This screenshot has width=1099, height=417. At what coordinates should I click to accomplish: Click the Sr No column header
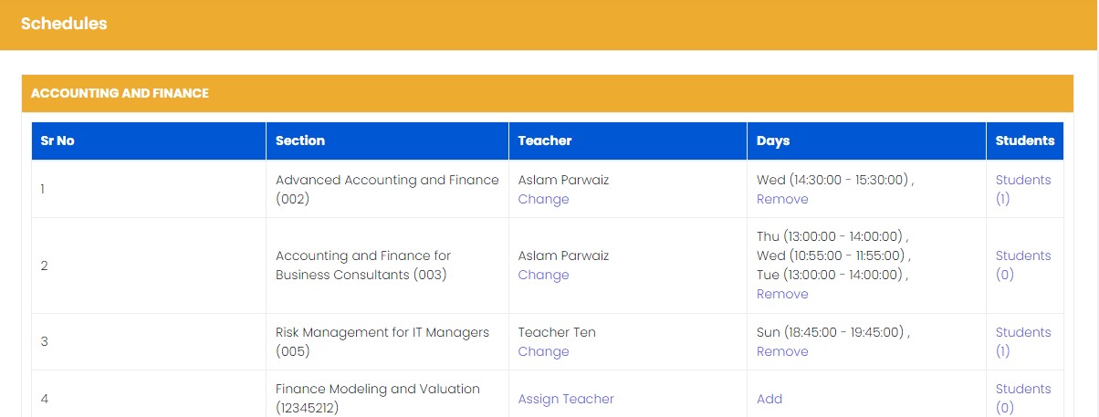pos(58,141)
